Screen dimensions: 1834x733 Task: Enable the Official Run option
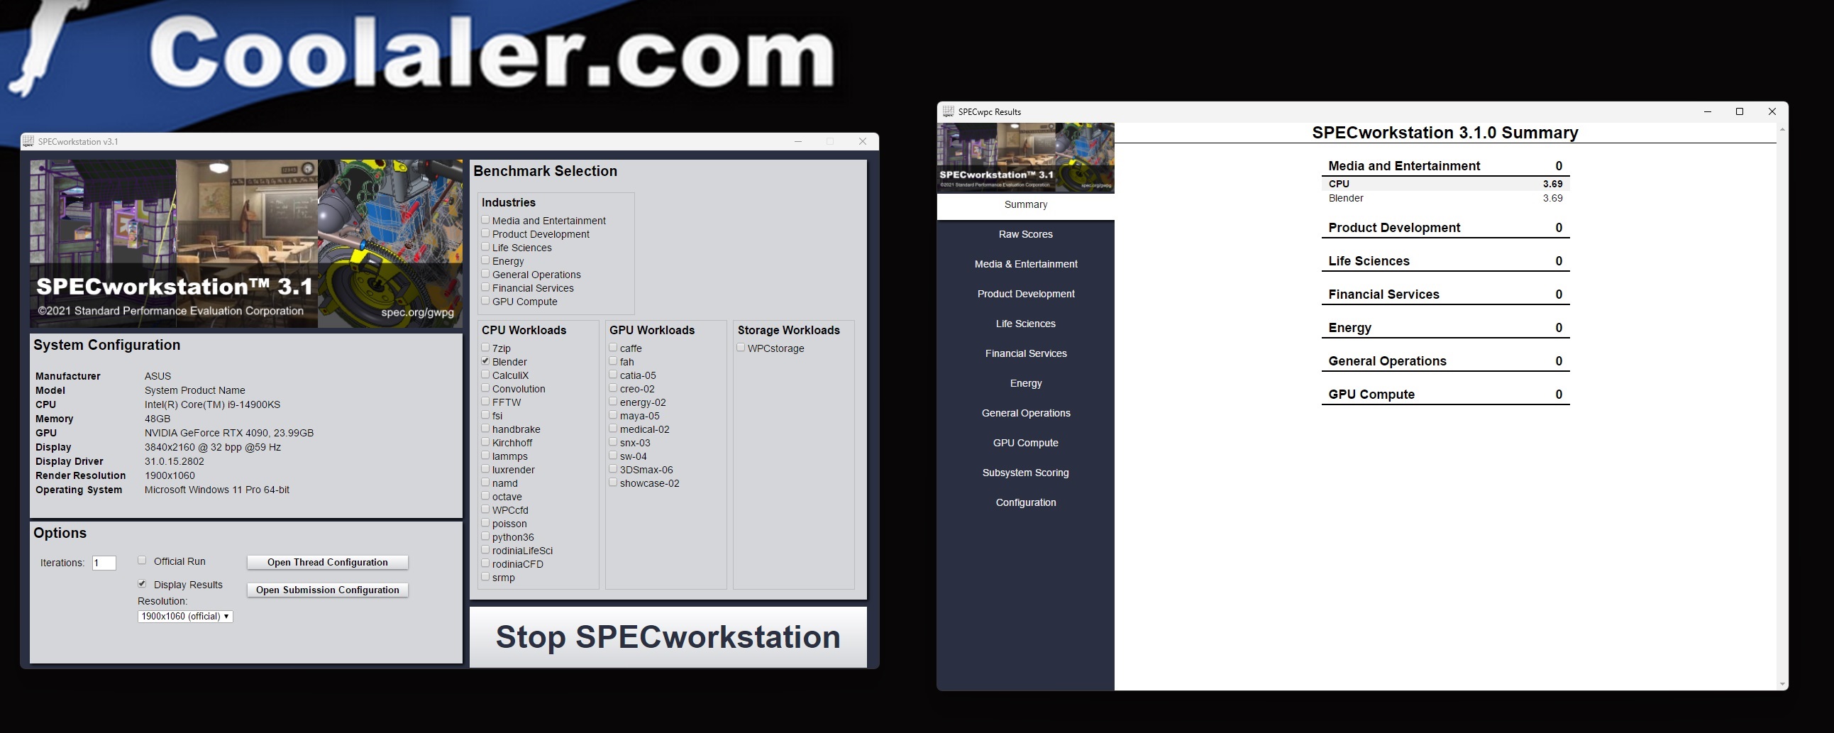(142, 561)
